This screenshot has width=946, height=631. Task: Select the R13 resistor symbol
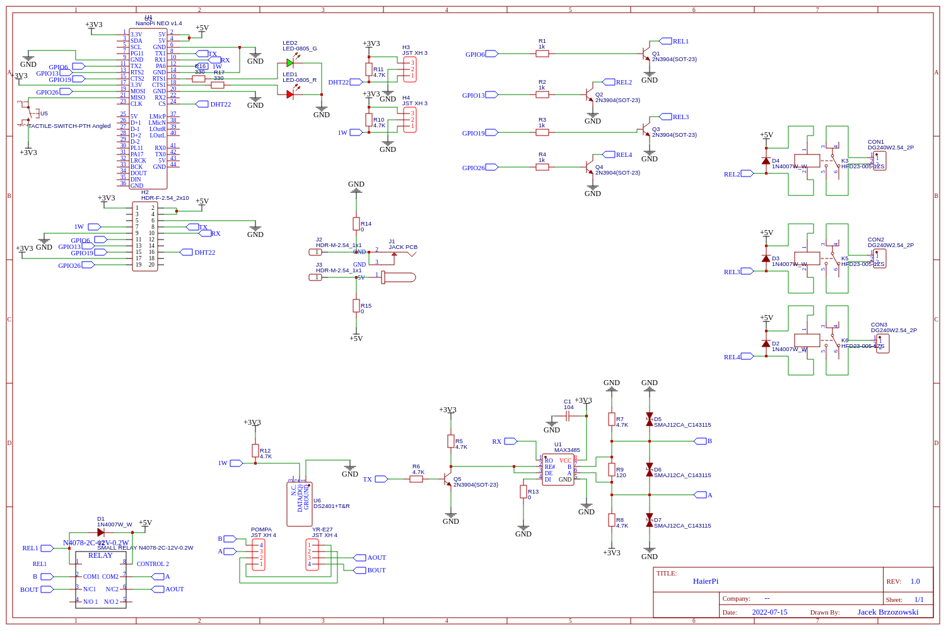click(x=523, y=492)
